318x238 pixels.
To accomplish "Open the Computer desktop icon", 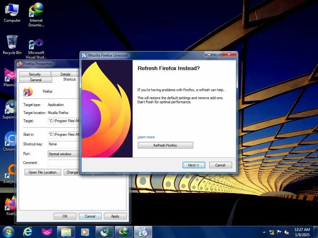I will tap(12, 12).
